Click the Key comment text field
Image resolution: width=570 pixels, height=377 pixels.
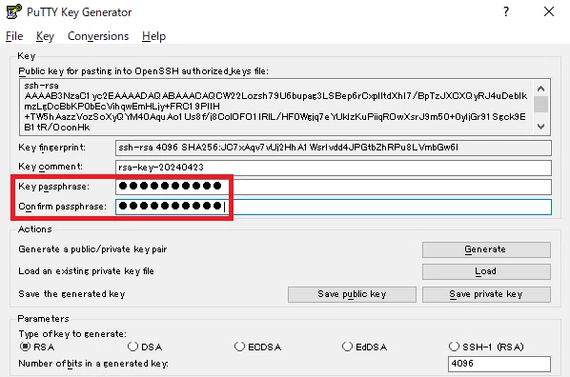click(334, 168)
